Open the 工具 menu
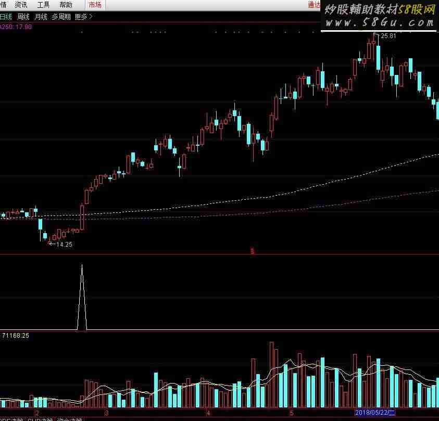The height and width of the screenshot is (421, 439). (43, 5)
